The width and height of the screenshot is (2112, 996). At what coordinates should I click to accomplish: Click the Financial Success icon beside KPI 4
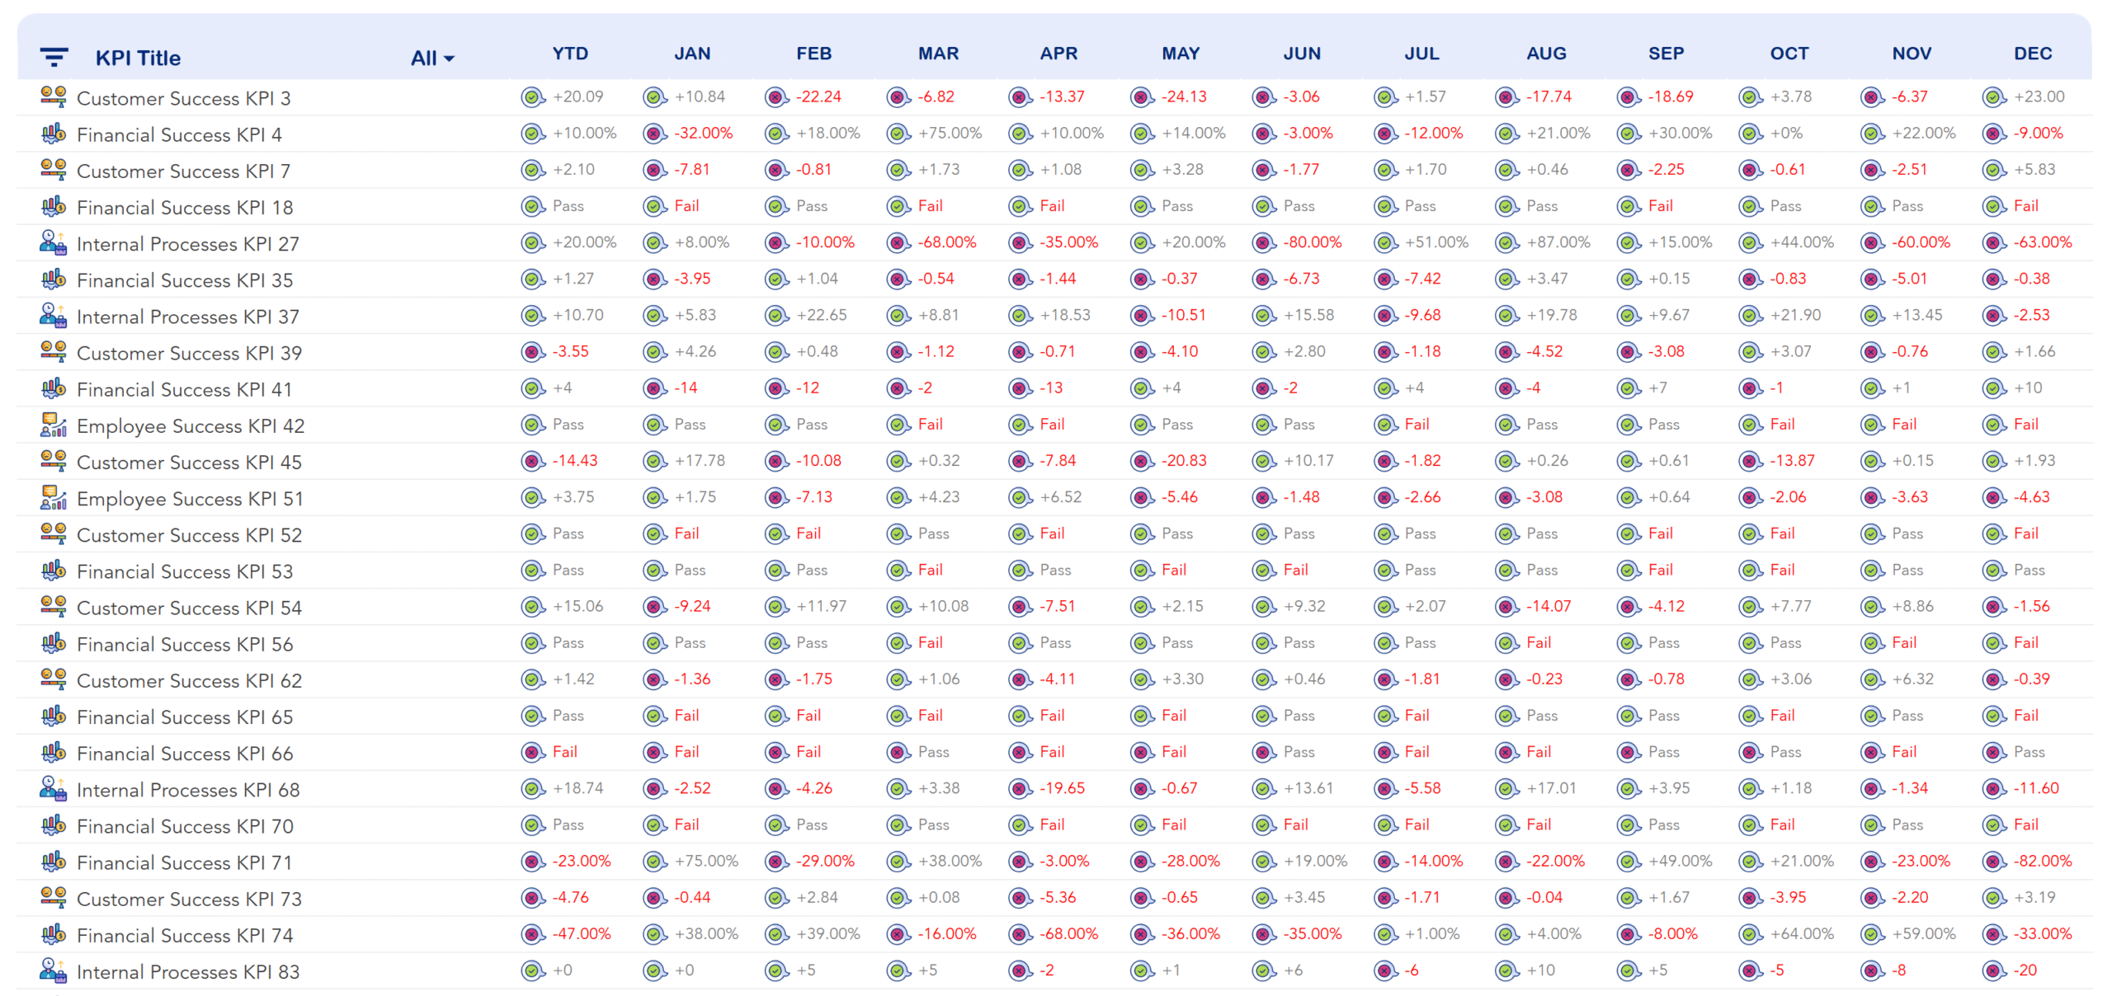53,134
